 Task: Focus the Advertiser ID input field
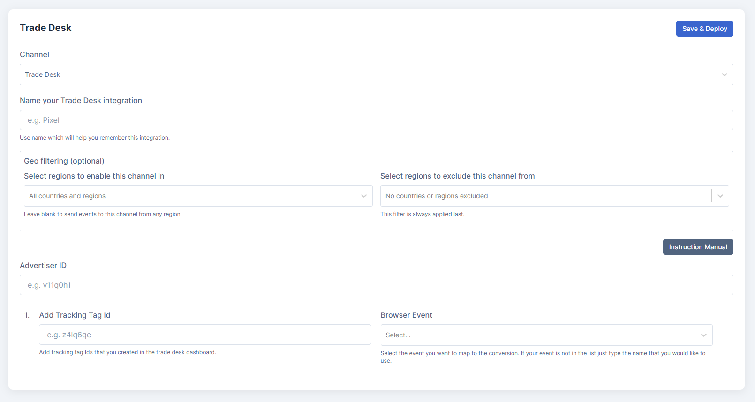[376, 285]
